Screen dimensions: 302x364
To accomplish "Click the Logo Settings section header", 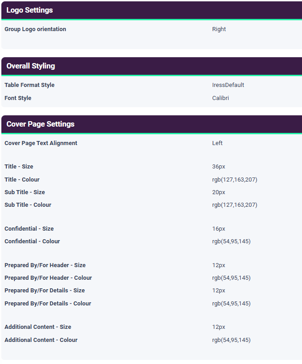I will coord(30,10).
